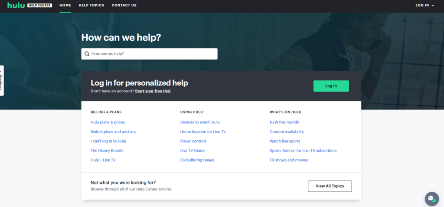Open the Feedback side tab
The height and width of the screenshot is (207, 444).
pos(2,81)
